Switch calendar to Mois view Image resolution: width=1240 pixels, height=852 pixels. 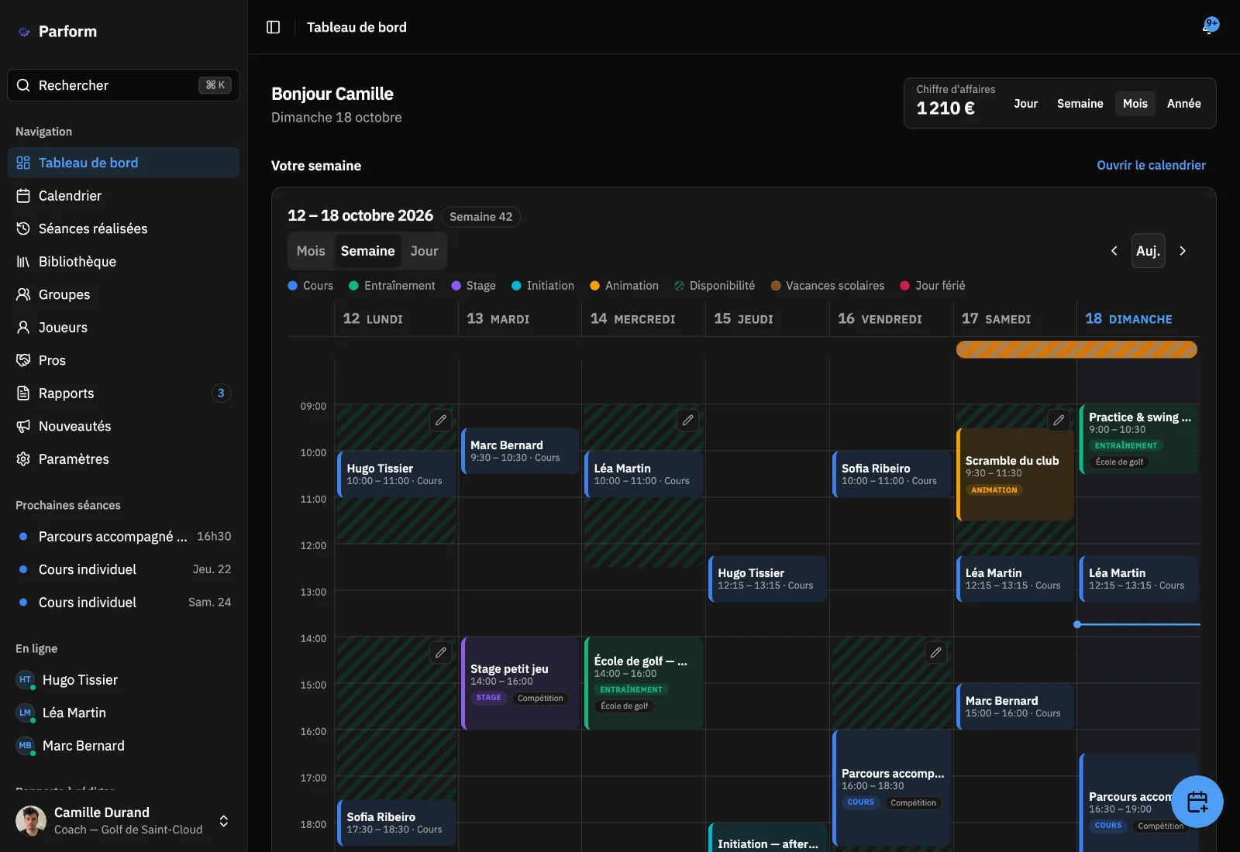click(311, 251)
